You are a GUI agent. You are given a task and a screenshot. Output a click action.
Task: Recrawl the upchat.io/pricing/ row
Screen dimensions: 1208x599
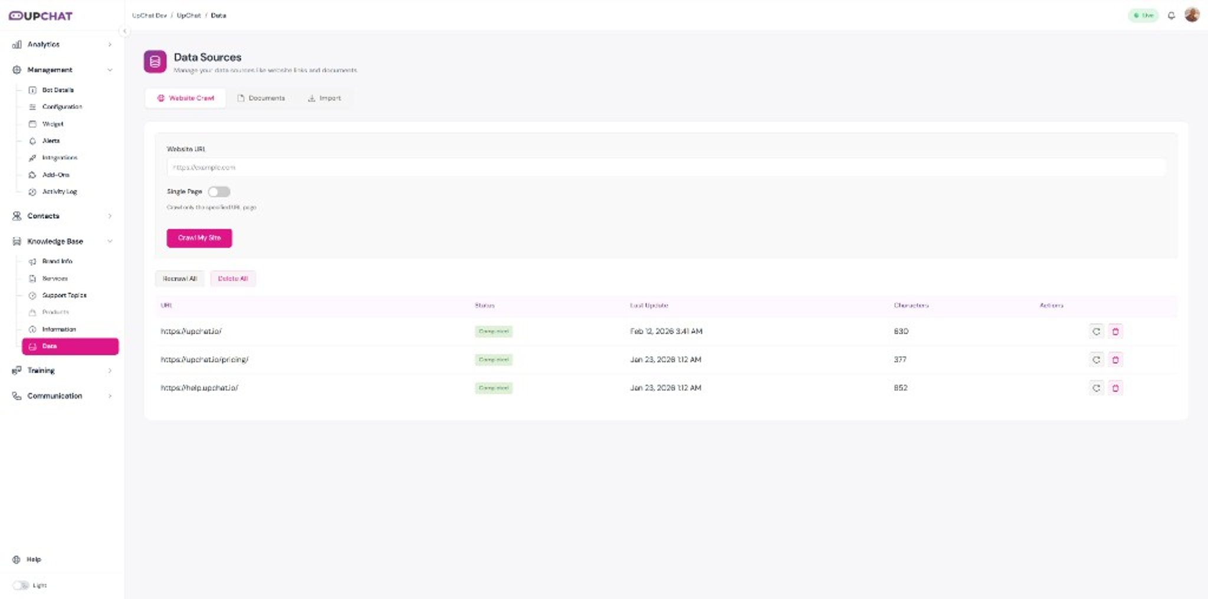coord(1096,360)
